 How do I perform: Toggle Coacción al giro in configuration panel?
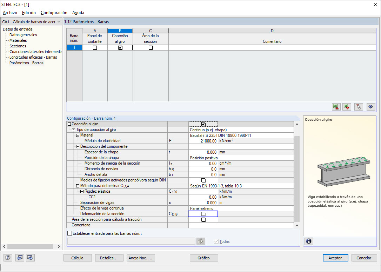click(203, 124)
